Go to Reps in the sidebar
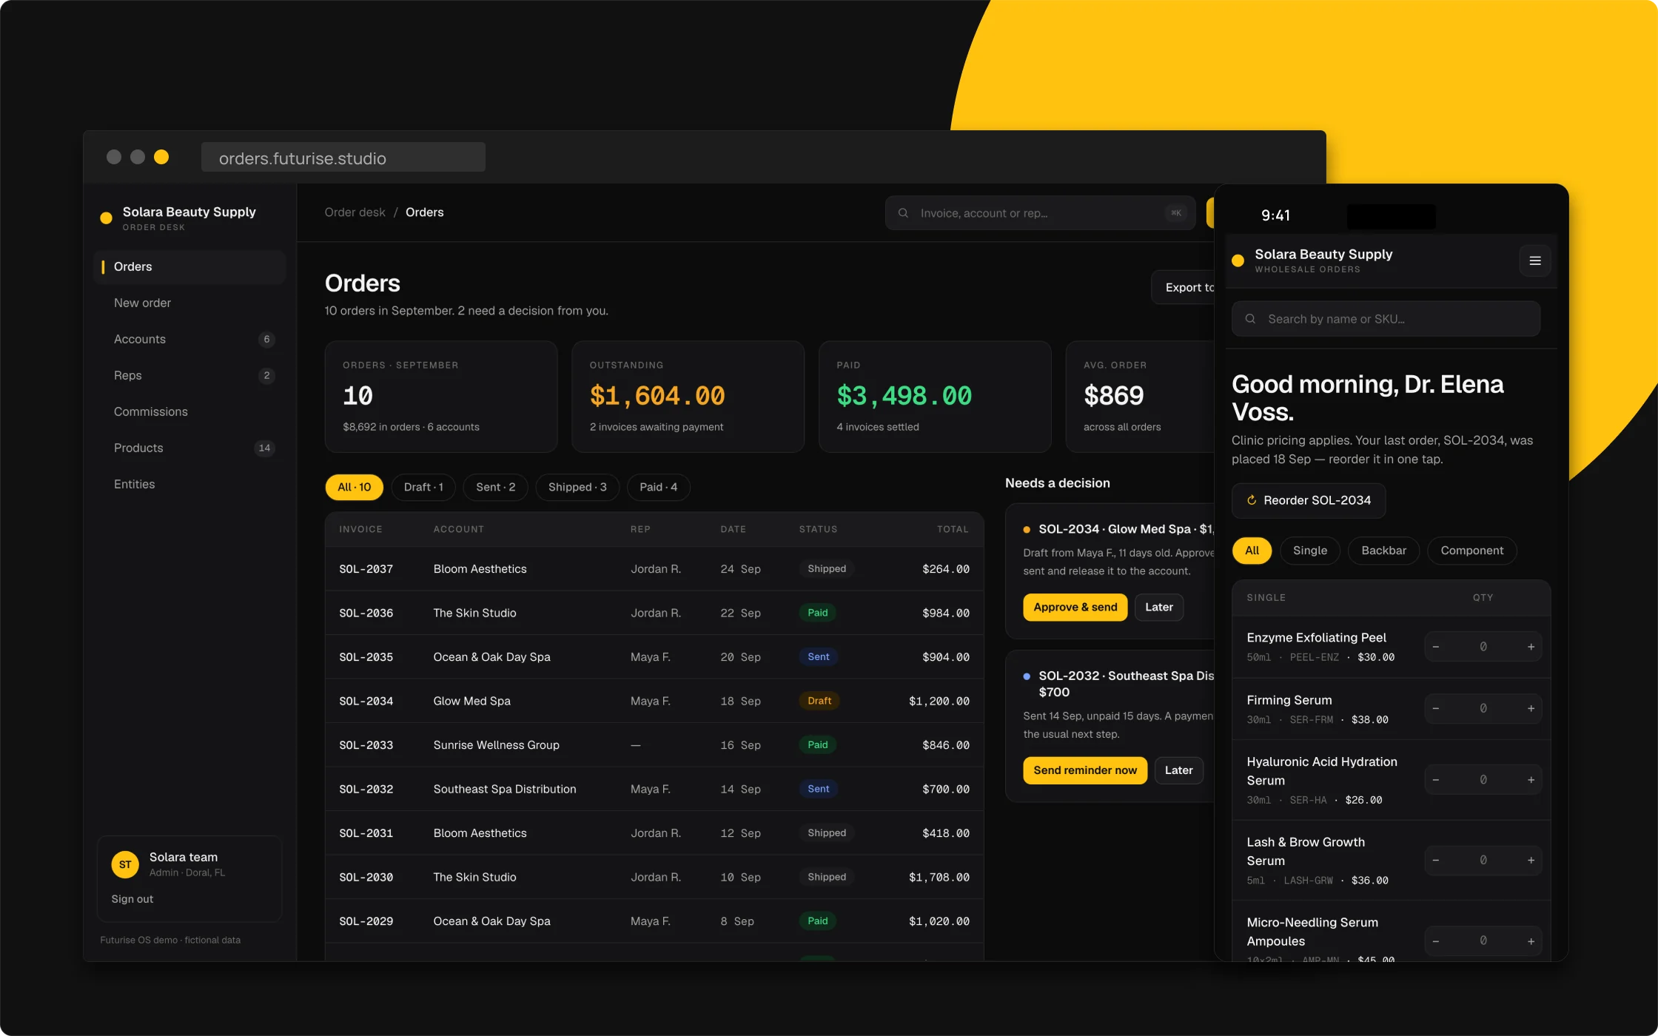Screen dimensions: 1658x1036 tap(190, 375)
